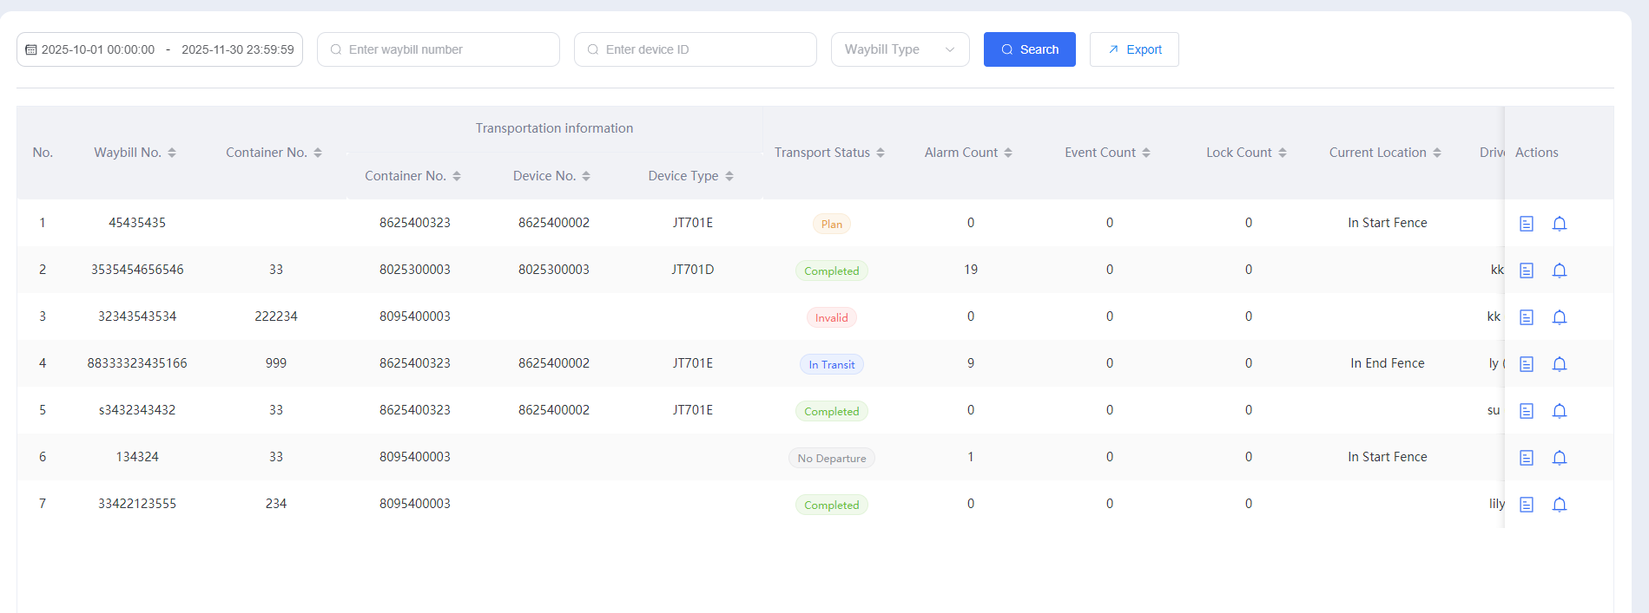Open details icon for waybill 33422123555
1649x613 pixels.
[1526, 505]
